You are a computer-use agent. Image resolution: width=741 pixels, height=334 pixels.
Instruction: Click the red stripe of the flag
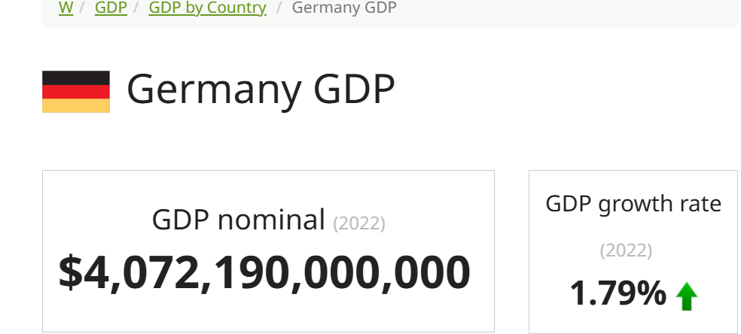[76, 92]
